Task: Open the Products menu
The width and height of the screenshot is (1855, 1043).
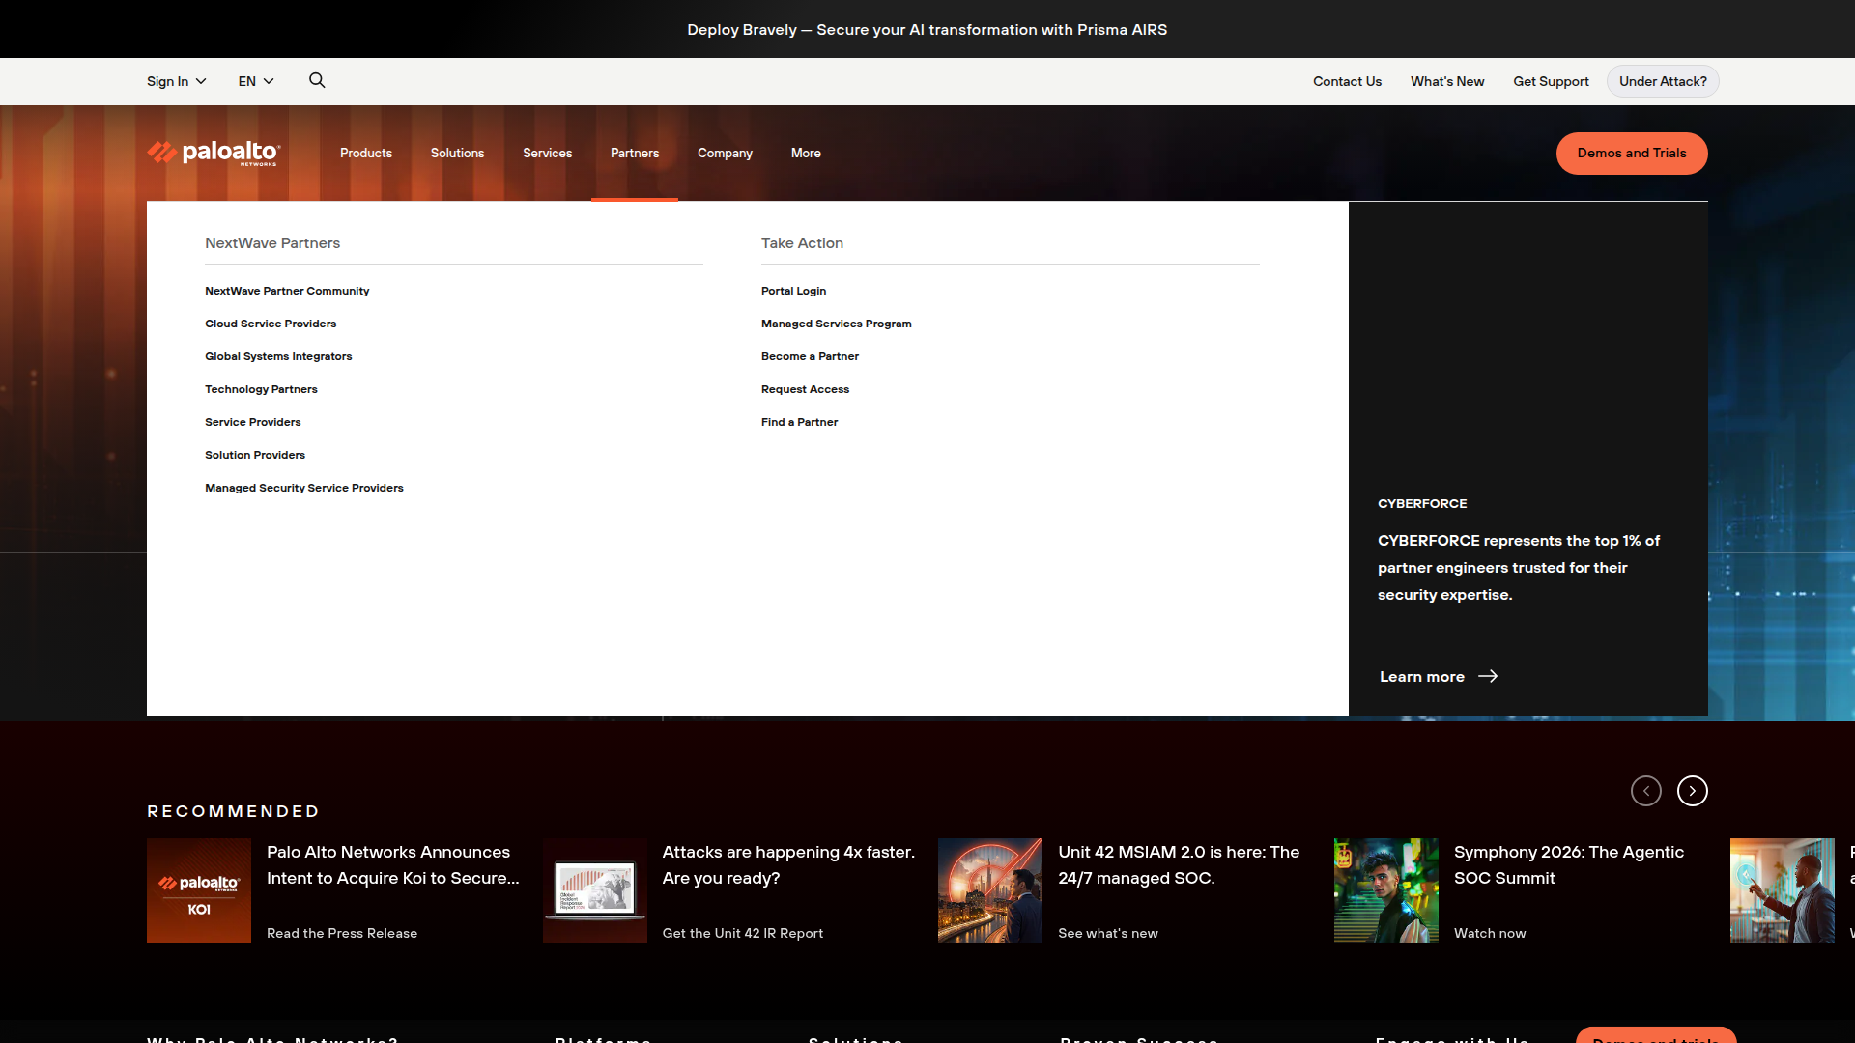Action: tap(366, 153)
